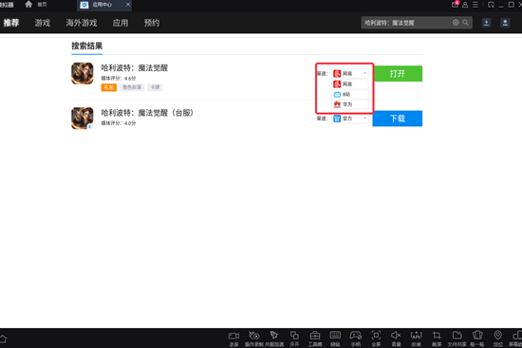Click the window capture icon beside minimize
This screenshot has width=522, height=348.
(x=491, y=5)
